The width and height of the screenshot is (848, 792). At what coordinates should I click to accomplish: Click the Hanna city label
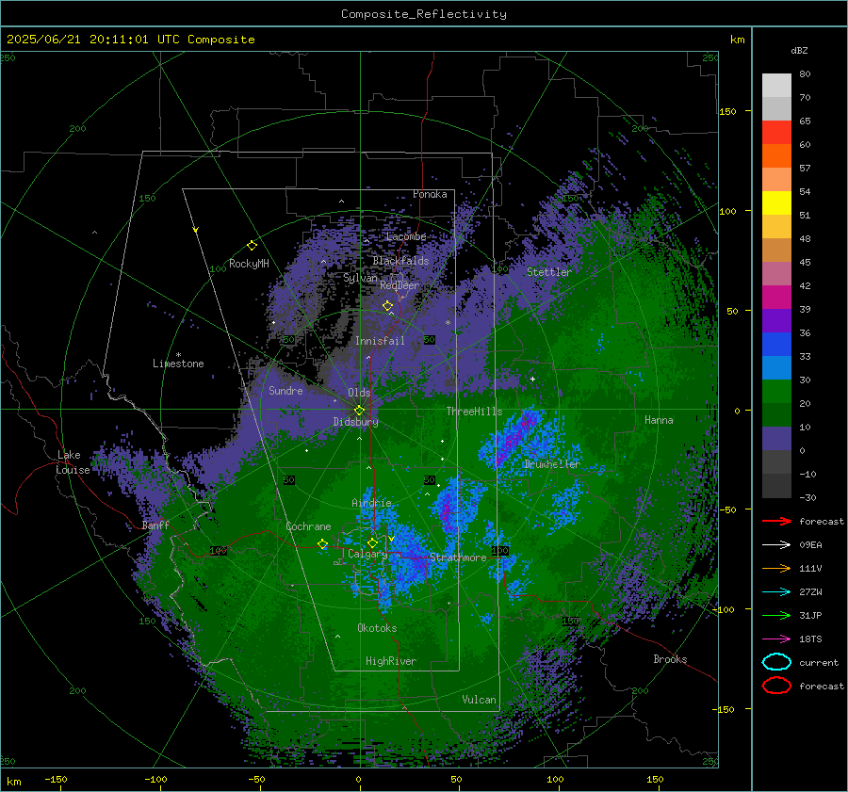click(659, 420)
